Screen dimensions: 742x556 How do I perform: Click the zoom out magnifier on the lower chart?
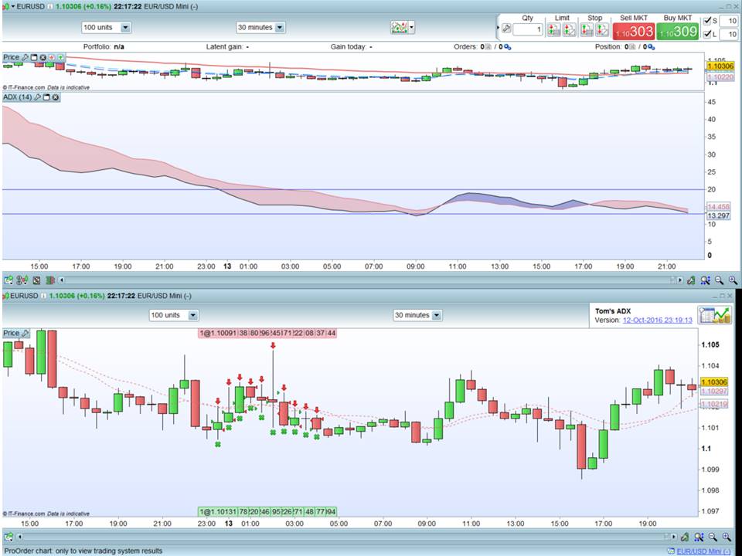point(713,537)
